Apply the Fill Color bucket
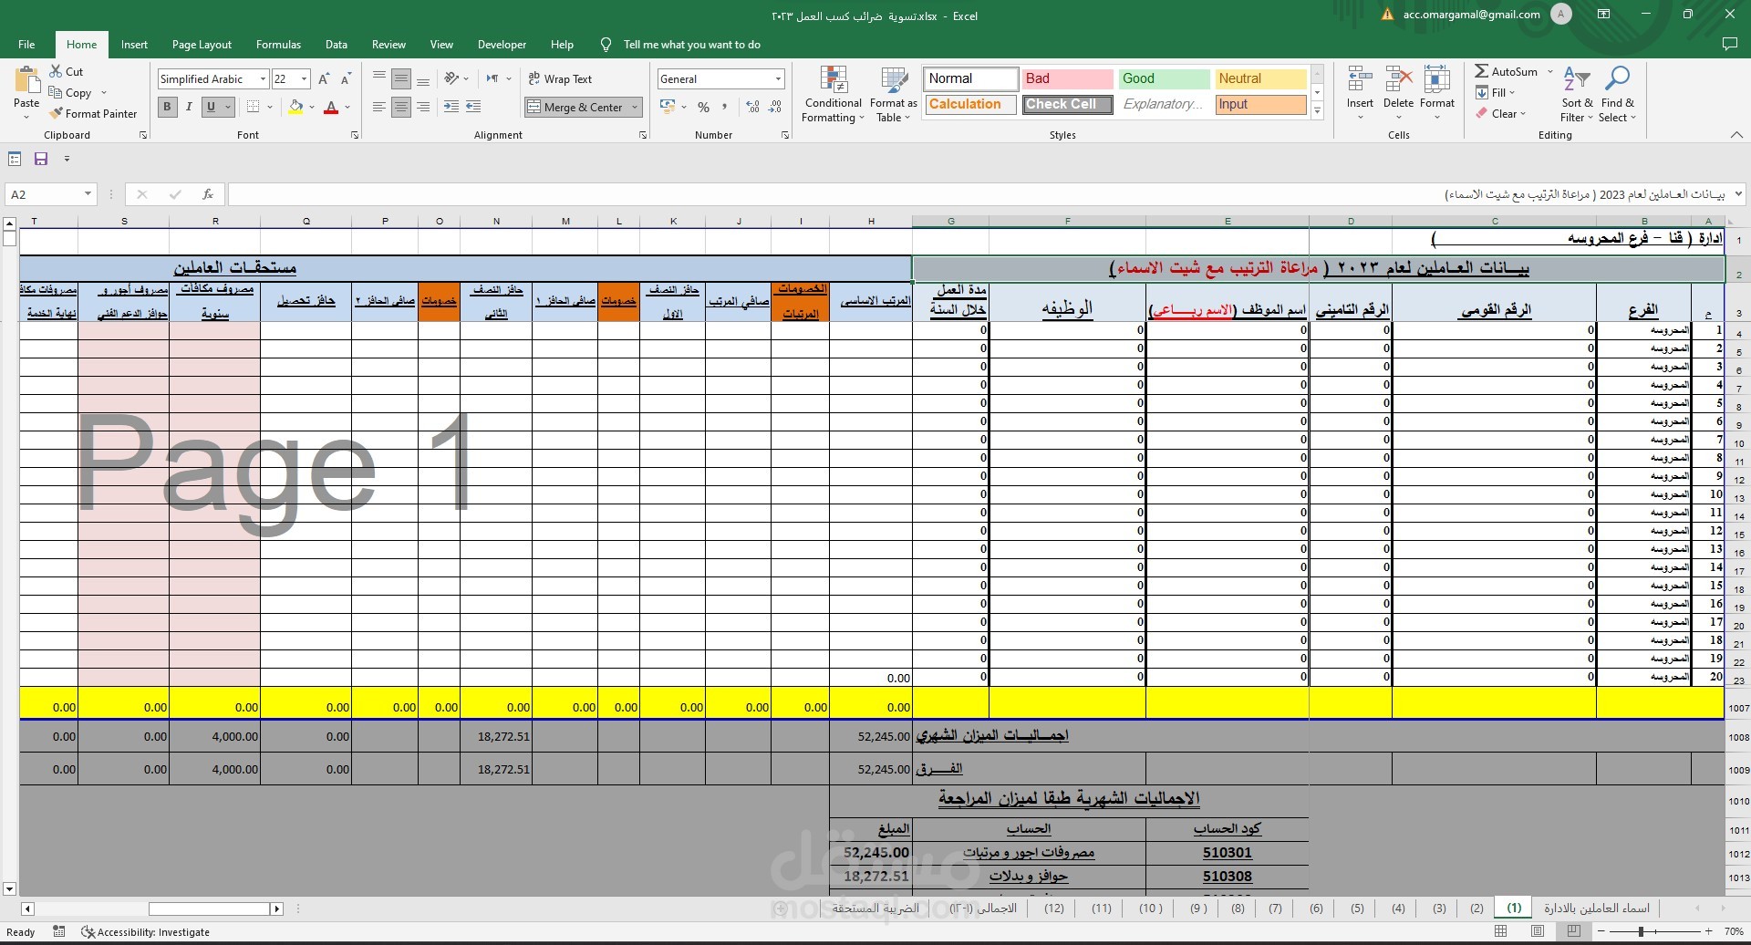1751x945 pixels. 295,107
